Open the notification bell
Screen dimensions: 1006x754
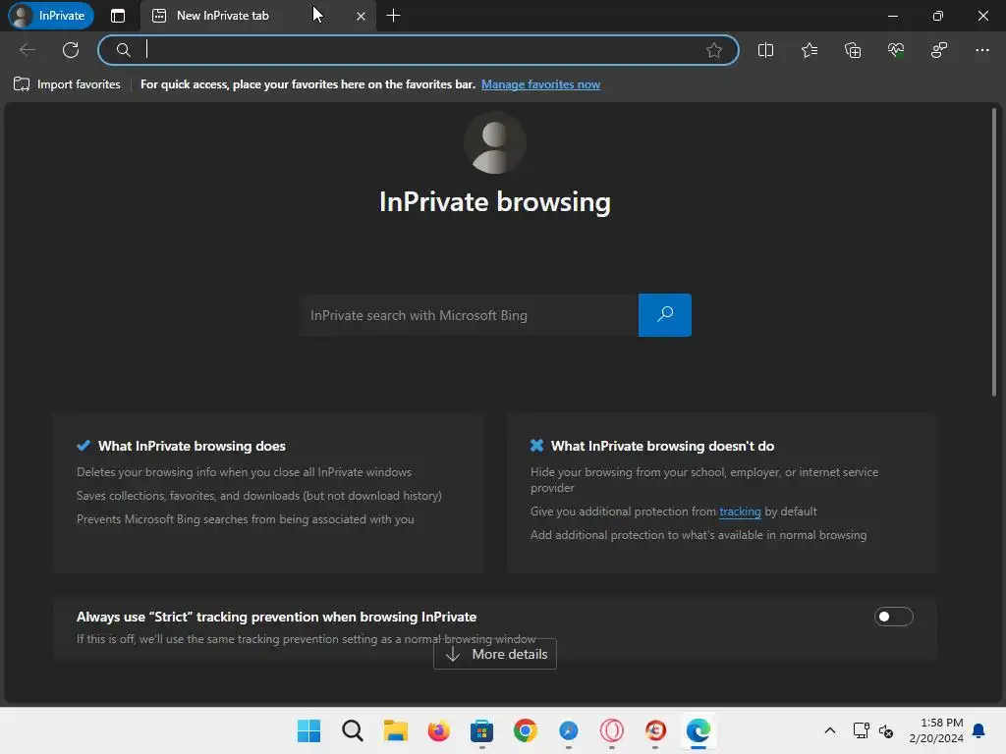click(x=978, y=730)
